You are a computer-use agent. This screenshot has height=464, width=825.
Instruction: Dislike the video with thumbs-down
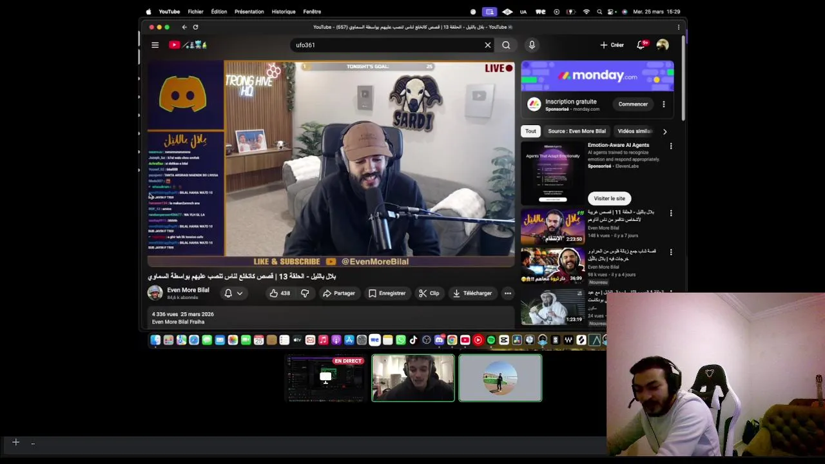click(x=305, y=293)
